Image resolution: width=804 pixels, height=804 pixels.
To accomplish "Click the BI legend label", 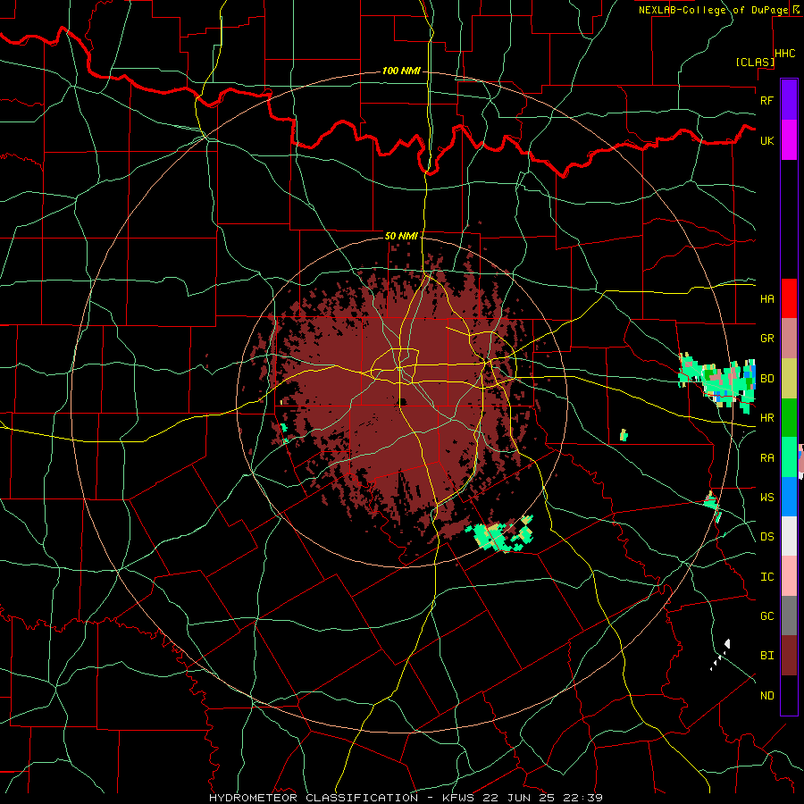I will tap(766, 656).
